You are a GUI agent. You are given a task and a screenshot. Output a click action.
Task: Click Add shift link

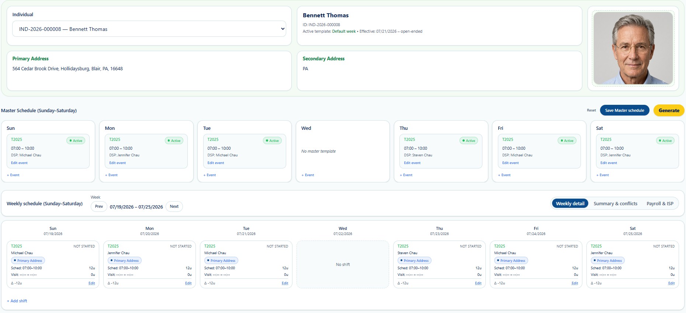click(17, 301)
